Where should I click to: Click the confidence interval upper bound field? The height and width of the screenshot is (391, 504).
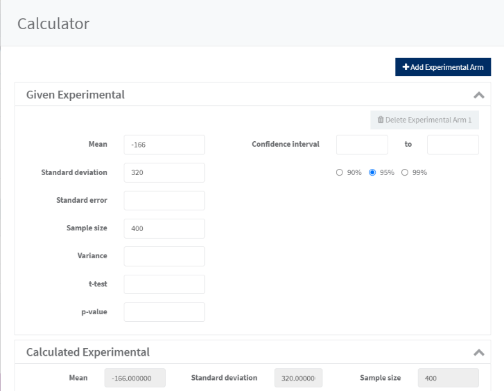click(x=453, y=145)
